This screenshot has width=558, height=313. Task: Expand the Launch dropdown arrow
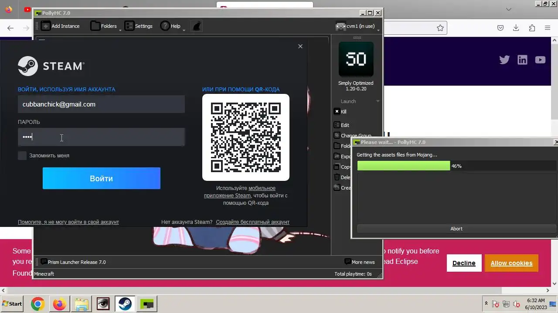coord(378,101)
